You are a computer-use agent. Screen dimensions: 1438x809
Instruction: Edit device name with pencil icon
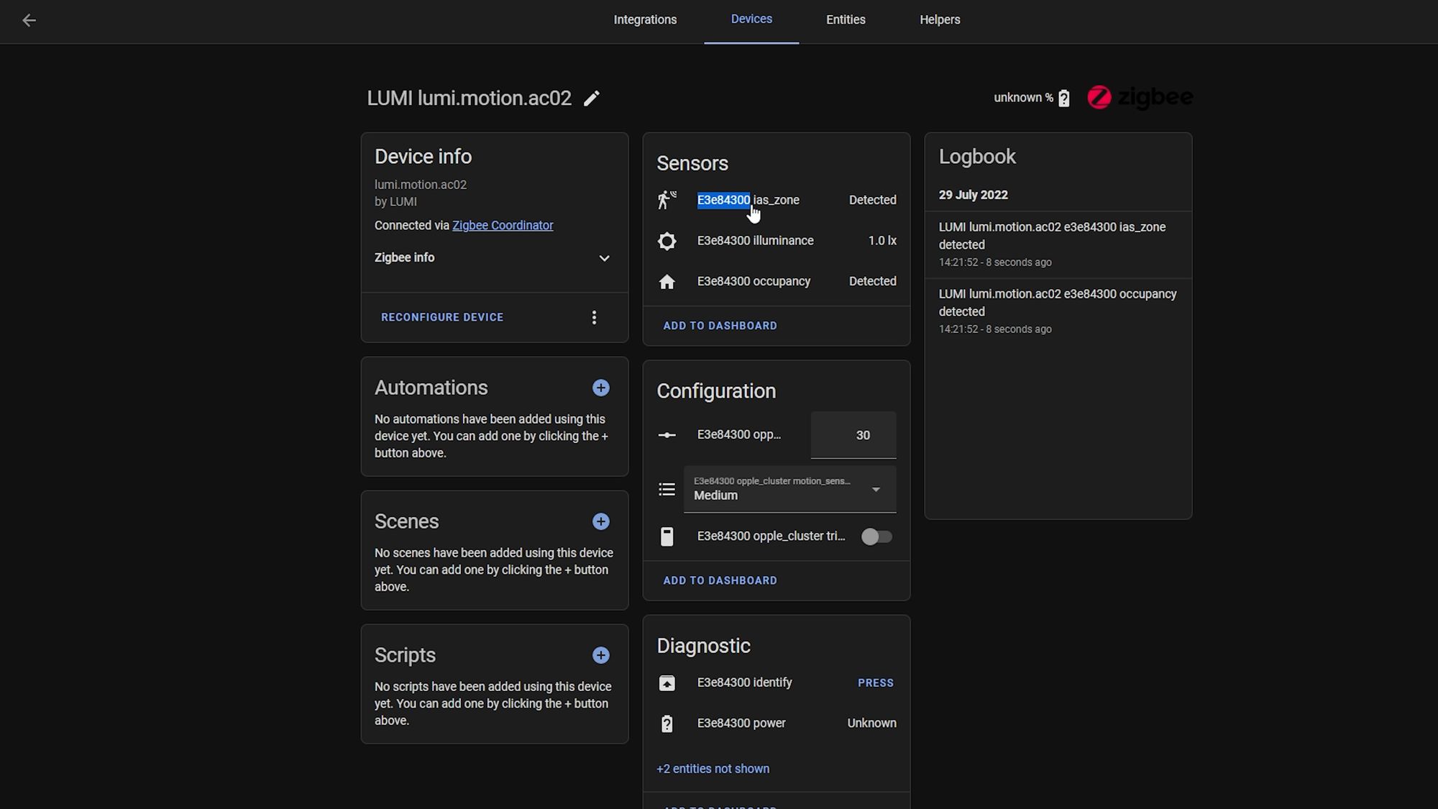coord(592,99)
